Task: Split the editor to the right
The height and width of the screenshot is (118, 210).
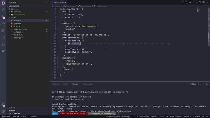Action: tap(203, 2)
